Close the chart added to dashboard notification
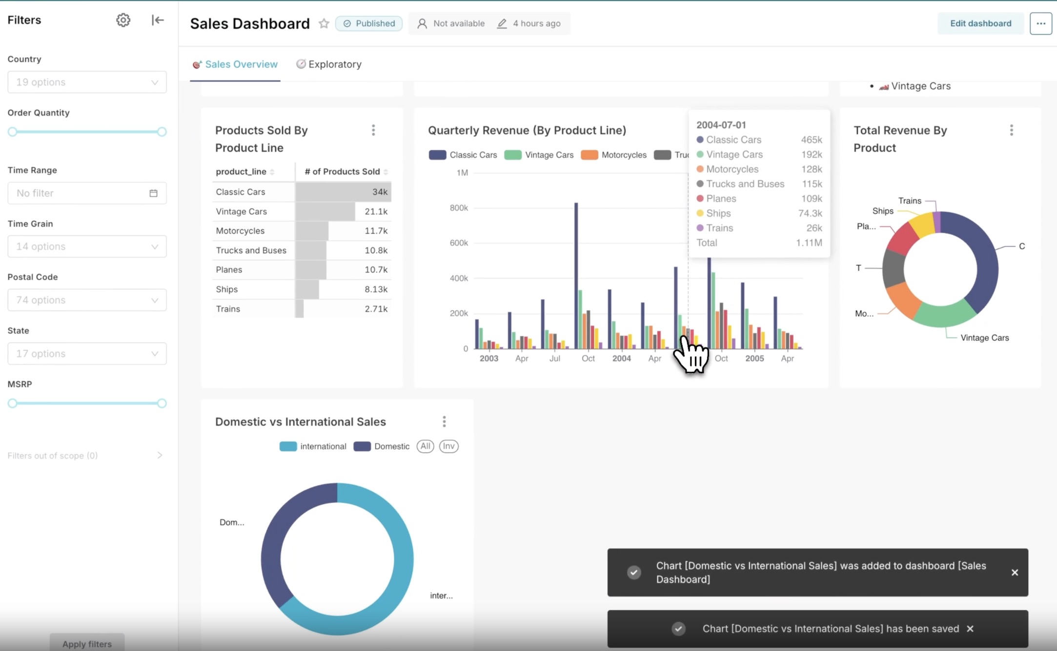 [x=1015, y=573]
